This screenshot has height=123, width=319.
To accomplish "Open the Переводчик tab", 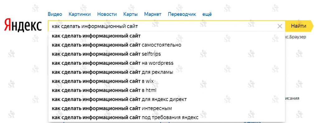I will (182, 14).
